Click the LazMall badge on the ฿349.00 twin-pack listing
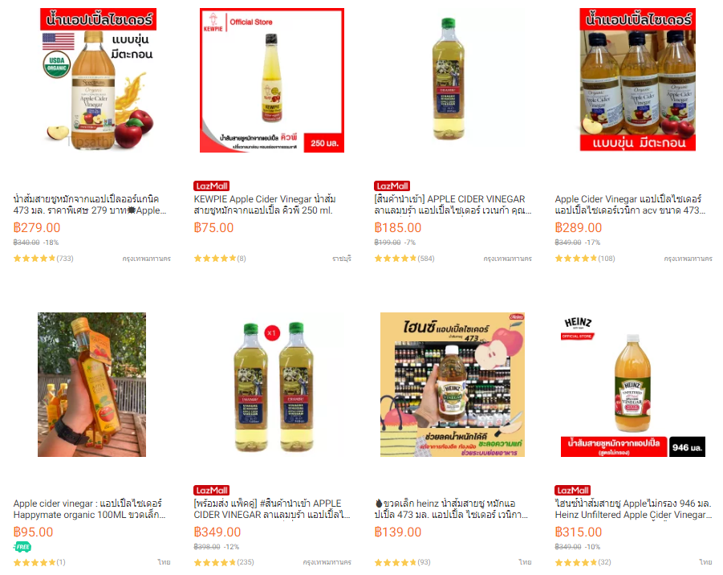 point(212,491)
